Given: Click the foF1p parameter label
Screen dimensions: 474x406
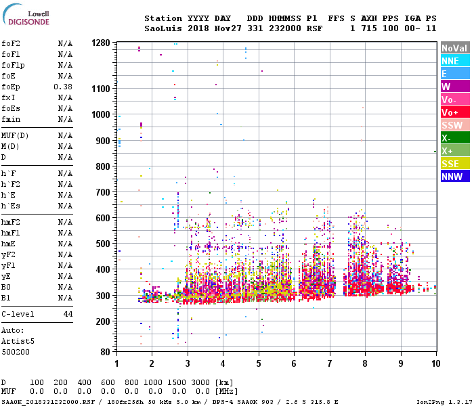Looking at the screenshot, I should click(x=13, y=65).
